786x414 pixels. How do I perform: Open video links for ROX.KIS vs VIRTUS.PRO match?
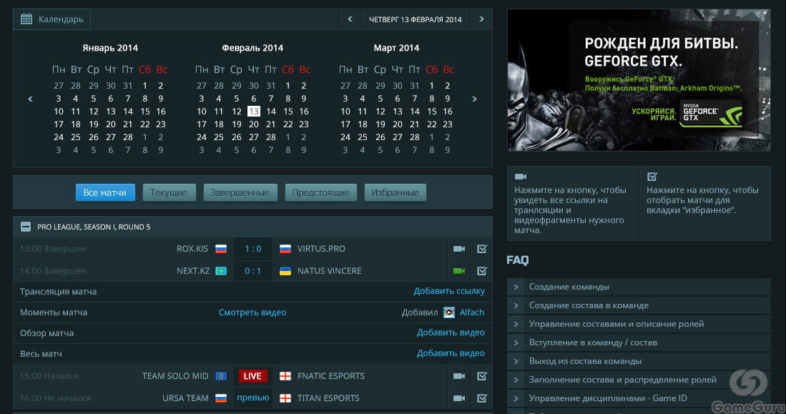(458, 249)
